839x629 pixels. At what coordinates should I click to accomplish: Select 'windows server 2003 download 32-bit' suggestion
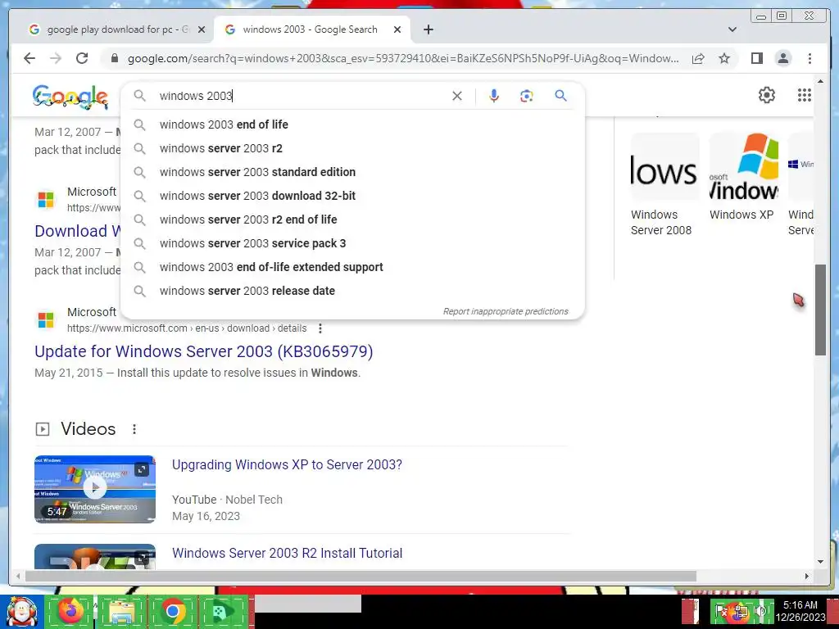[352, 196]
